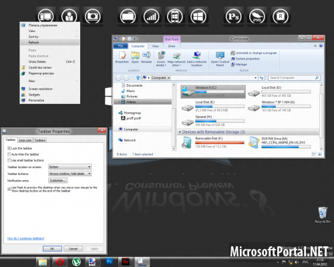The image size is (334, 267).
Task: Open uTorrent from the taskbar
Action: pos(76,262)
